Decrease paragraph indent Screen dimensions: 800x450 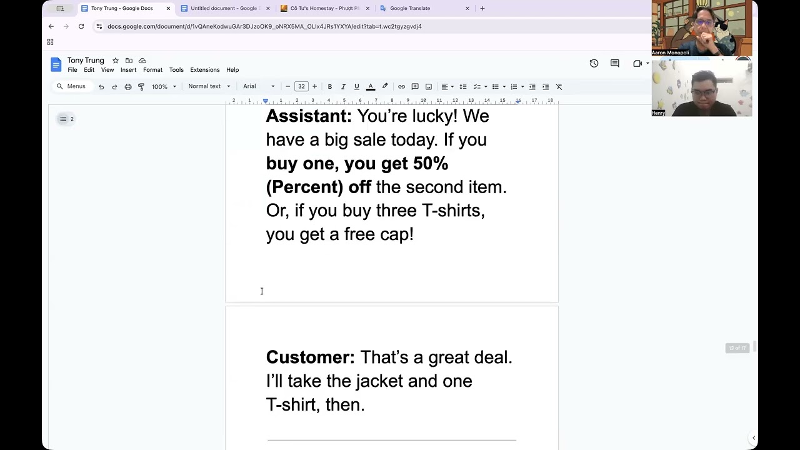532,87
